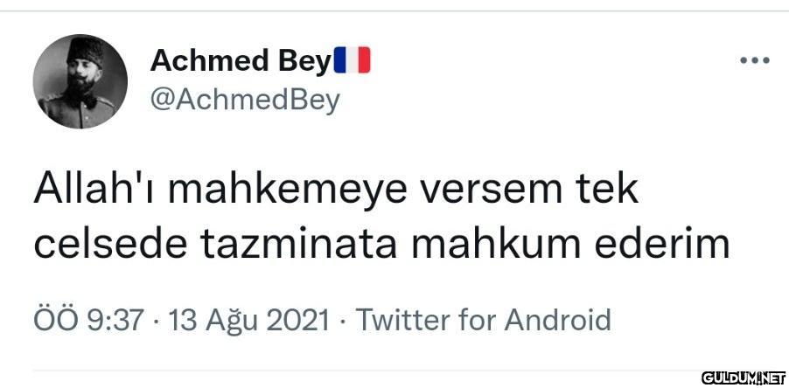
Task: Click the 13 Ağu 2021 date
Action: tap(249, 320)
